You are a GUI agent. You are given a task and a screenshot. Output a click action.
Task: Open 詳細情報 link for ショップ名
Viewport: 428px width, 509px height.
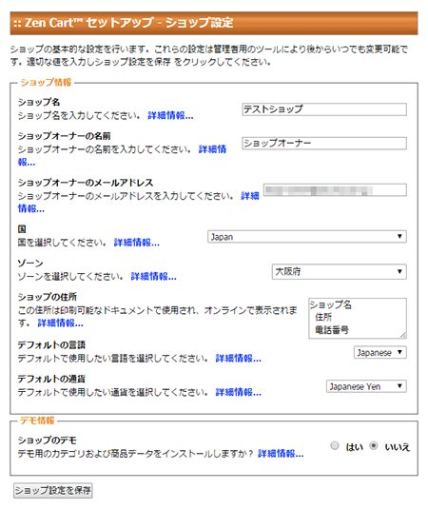coord(170,115)
